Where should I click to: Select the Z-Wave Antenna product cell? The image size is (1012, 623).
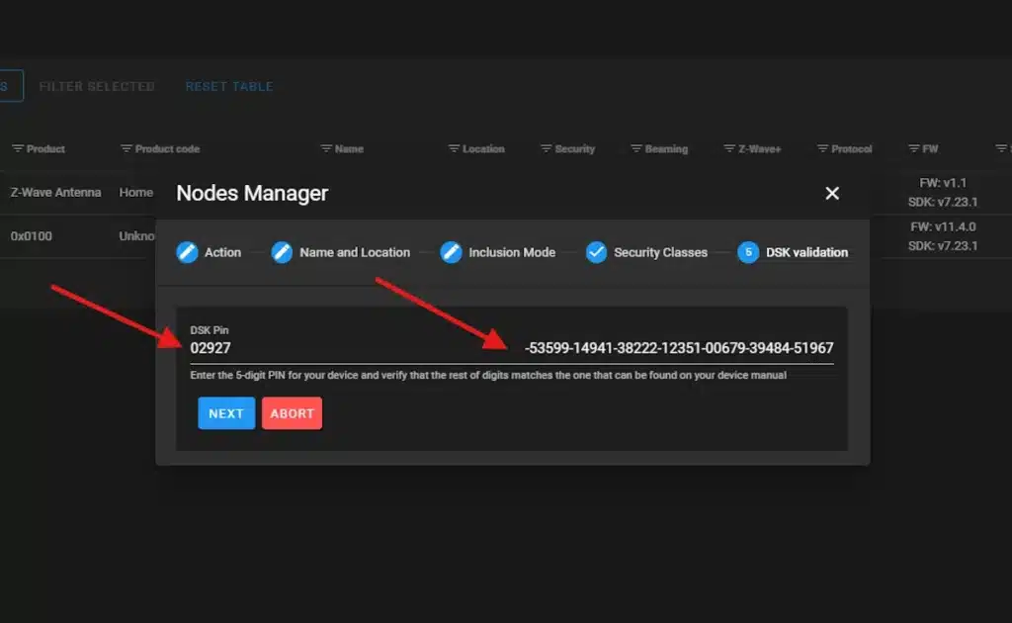point(55,193)
